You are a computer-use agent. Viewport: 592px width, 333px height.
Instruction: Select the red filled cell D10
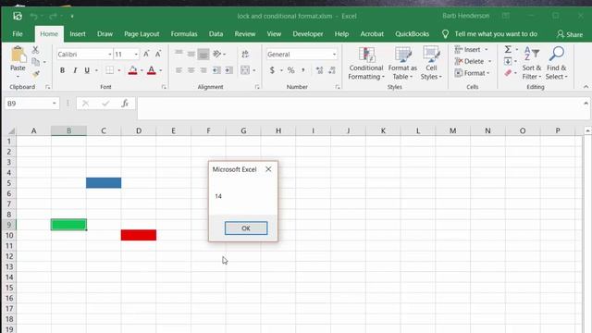point(139,235)
